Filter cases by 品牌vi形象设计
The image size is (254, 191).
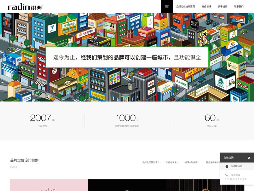point(192,162)
